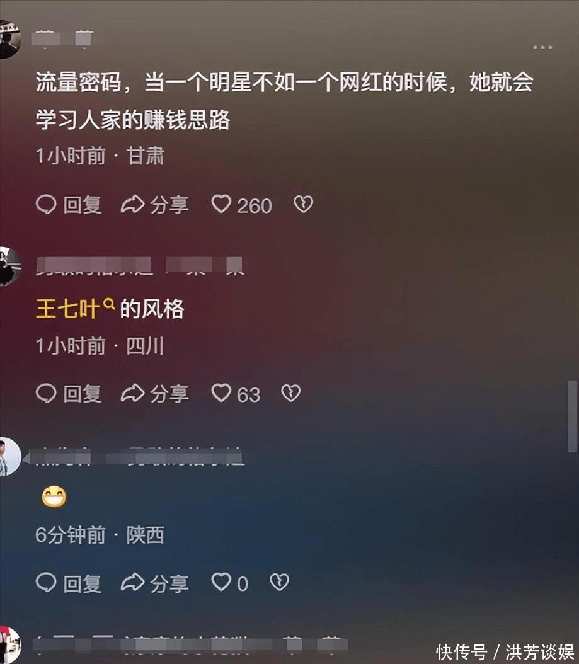Share the 王七叶的风格 comment
The image size is (579, 664).
click(154, 394)
